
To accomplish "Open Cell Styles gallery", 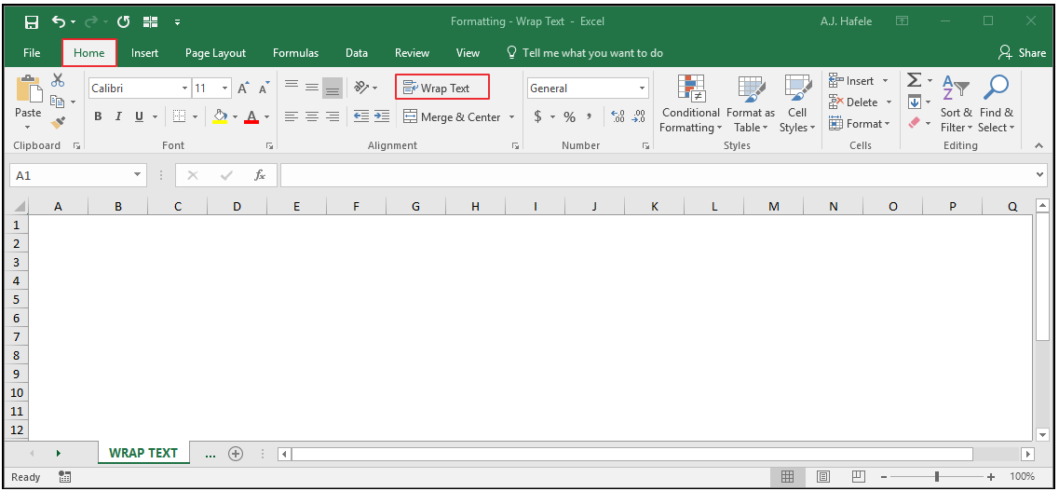I will [797, 104].
